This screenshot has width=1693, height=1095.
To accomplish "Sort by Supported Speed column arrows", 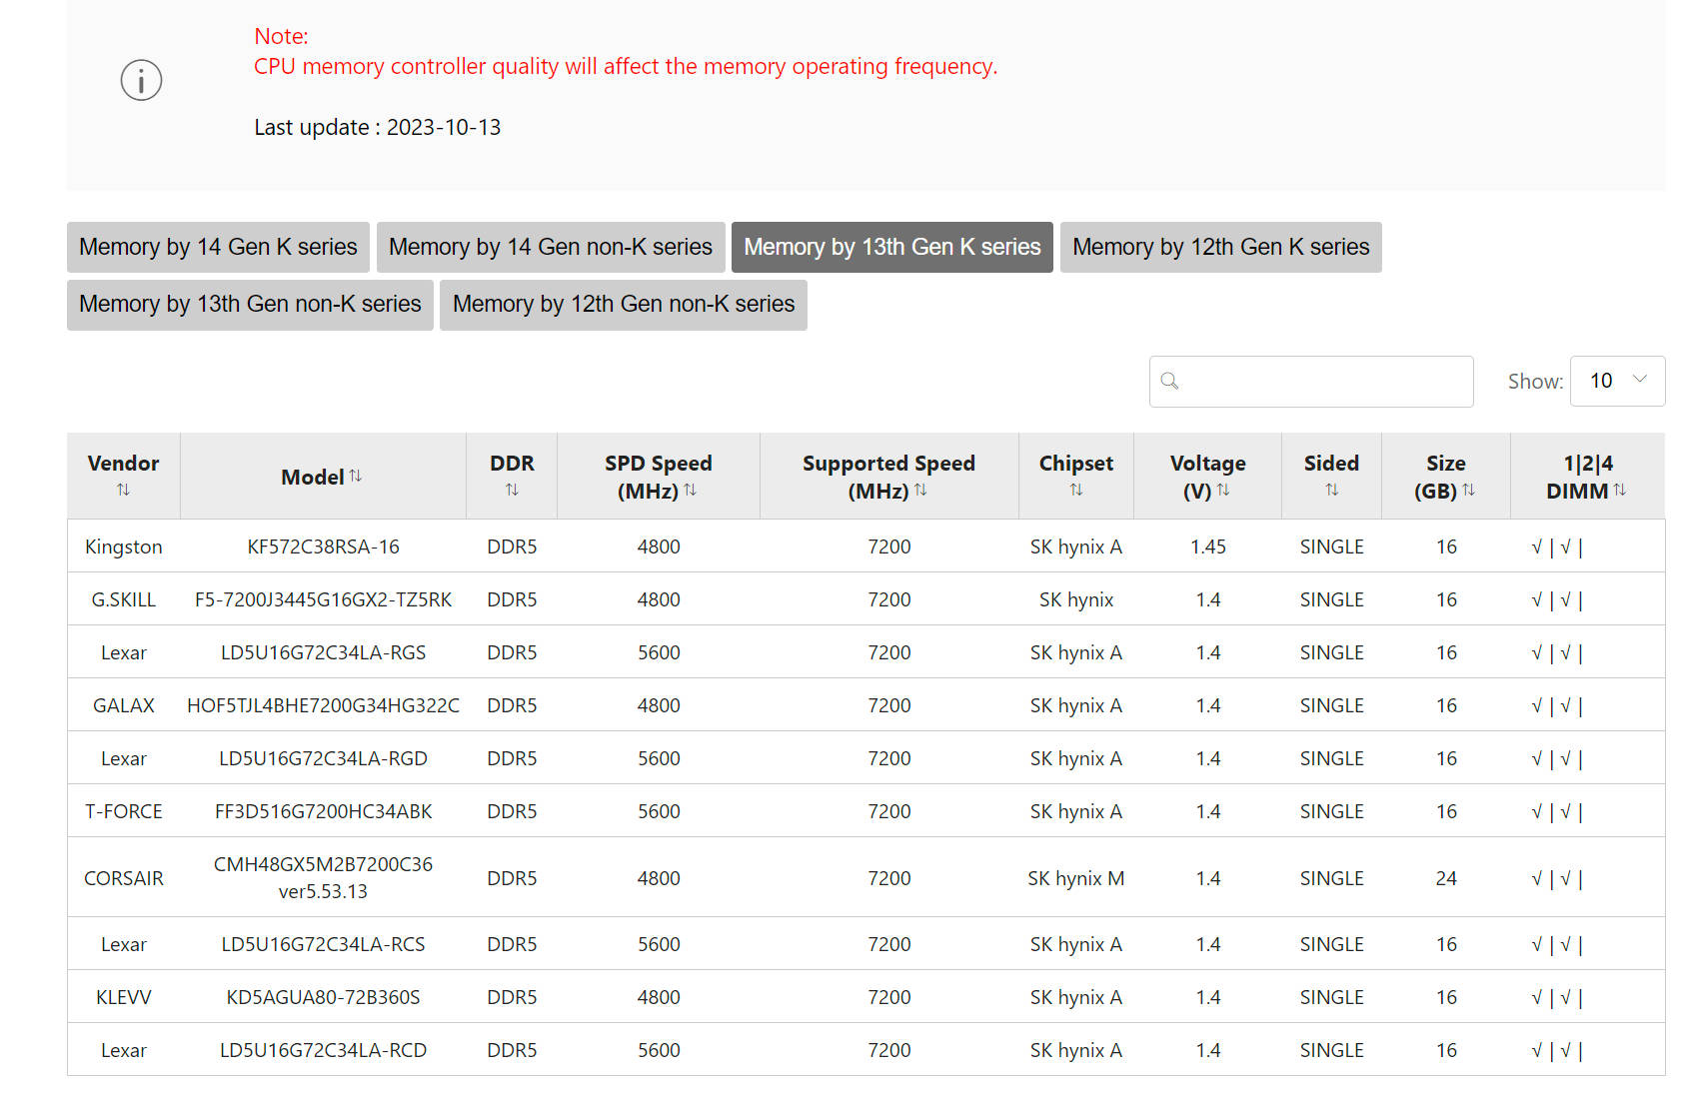I will (x=920, y=490).
